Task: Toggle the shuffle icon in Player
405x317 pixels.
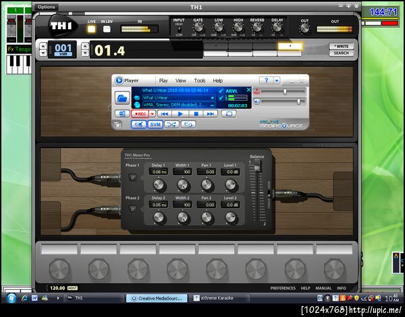Action: point(171,124)
